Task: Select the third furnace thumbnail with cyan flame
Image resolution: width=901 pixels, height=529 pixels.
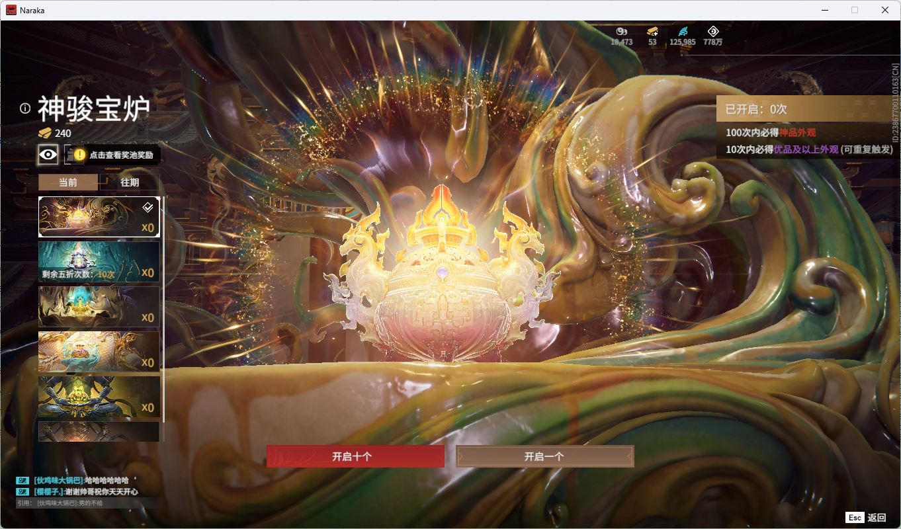Action: click(99, 307)
